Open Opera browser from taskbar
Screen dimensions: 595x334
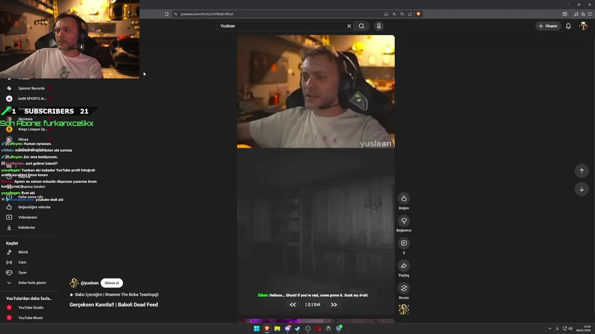318,328
